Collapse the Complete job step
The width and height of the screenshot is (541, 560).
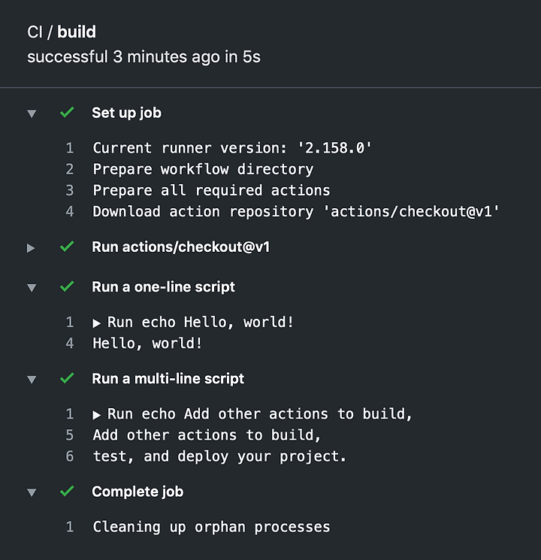32,492
